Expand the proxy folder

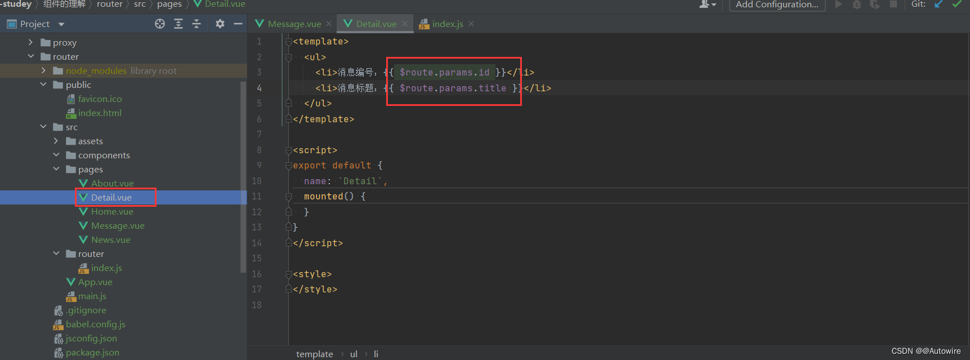click(30, 42)
